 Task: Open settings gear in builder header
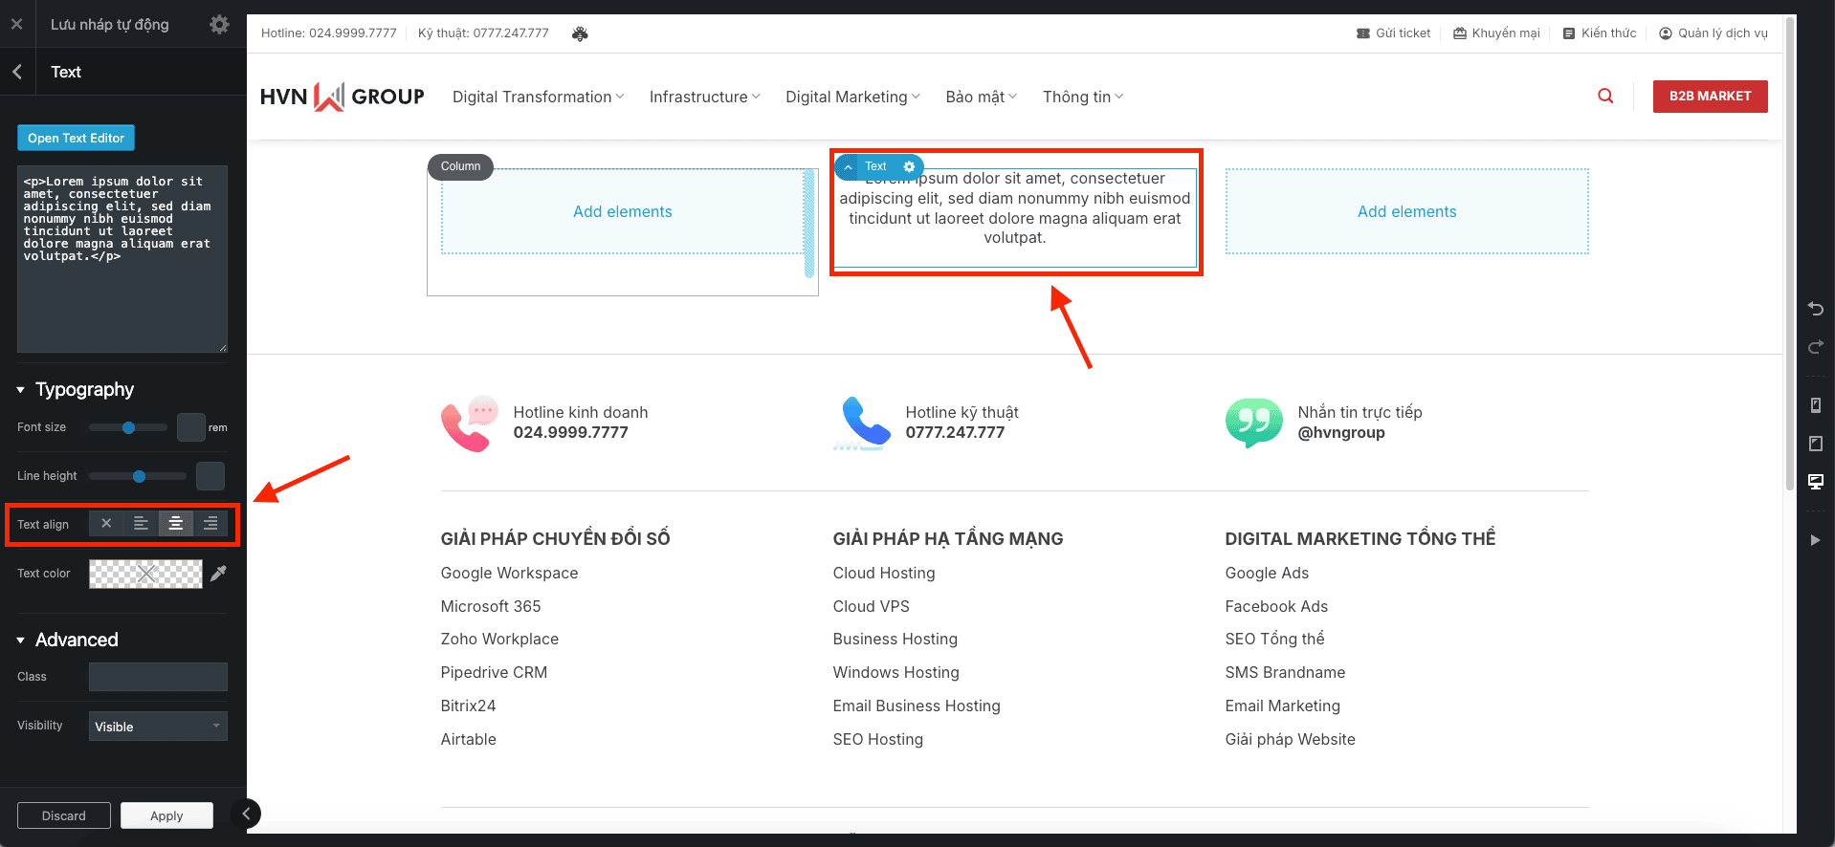pos(219,25)
